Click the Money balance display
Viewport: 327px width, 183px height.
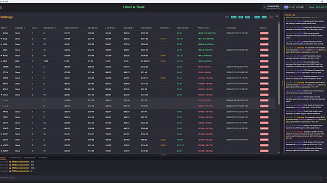pyautogui.click(x=318, y=7)
